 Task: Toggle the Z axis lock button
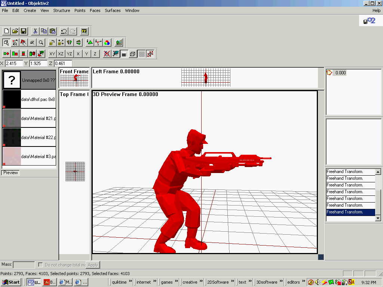(95, 54)
